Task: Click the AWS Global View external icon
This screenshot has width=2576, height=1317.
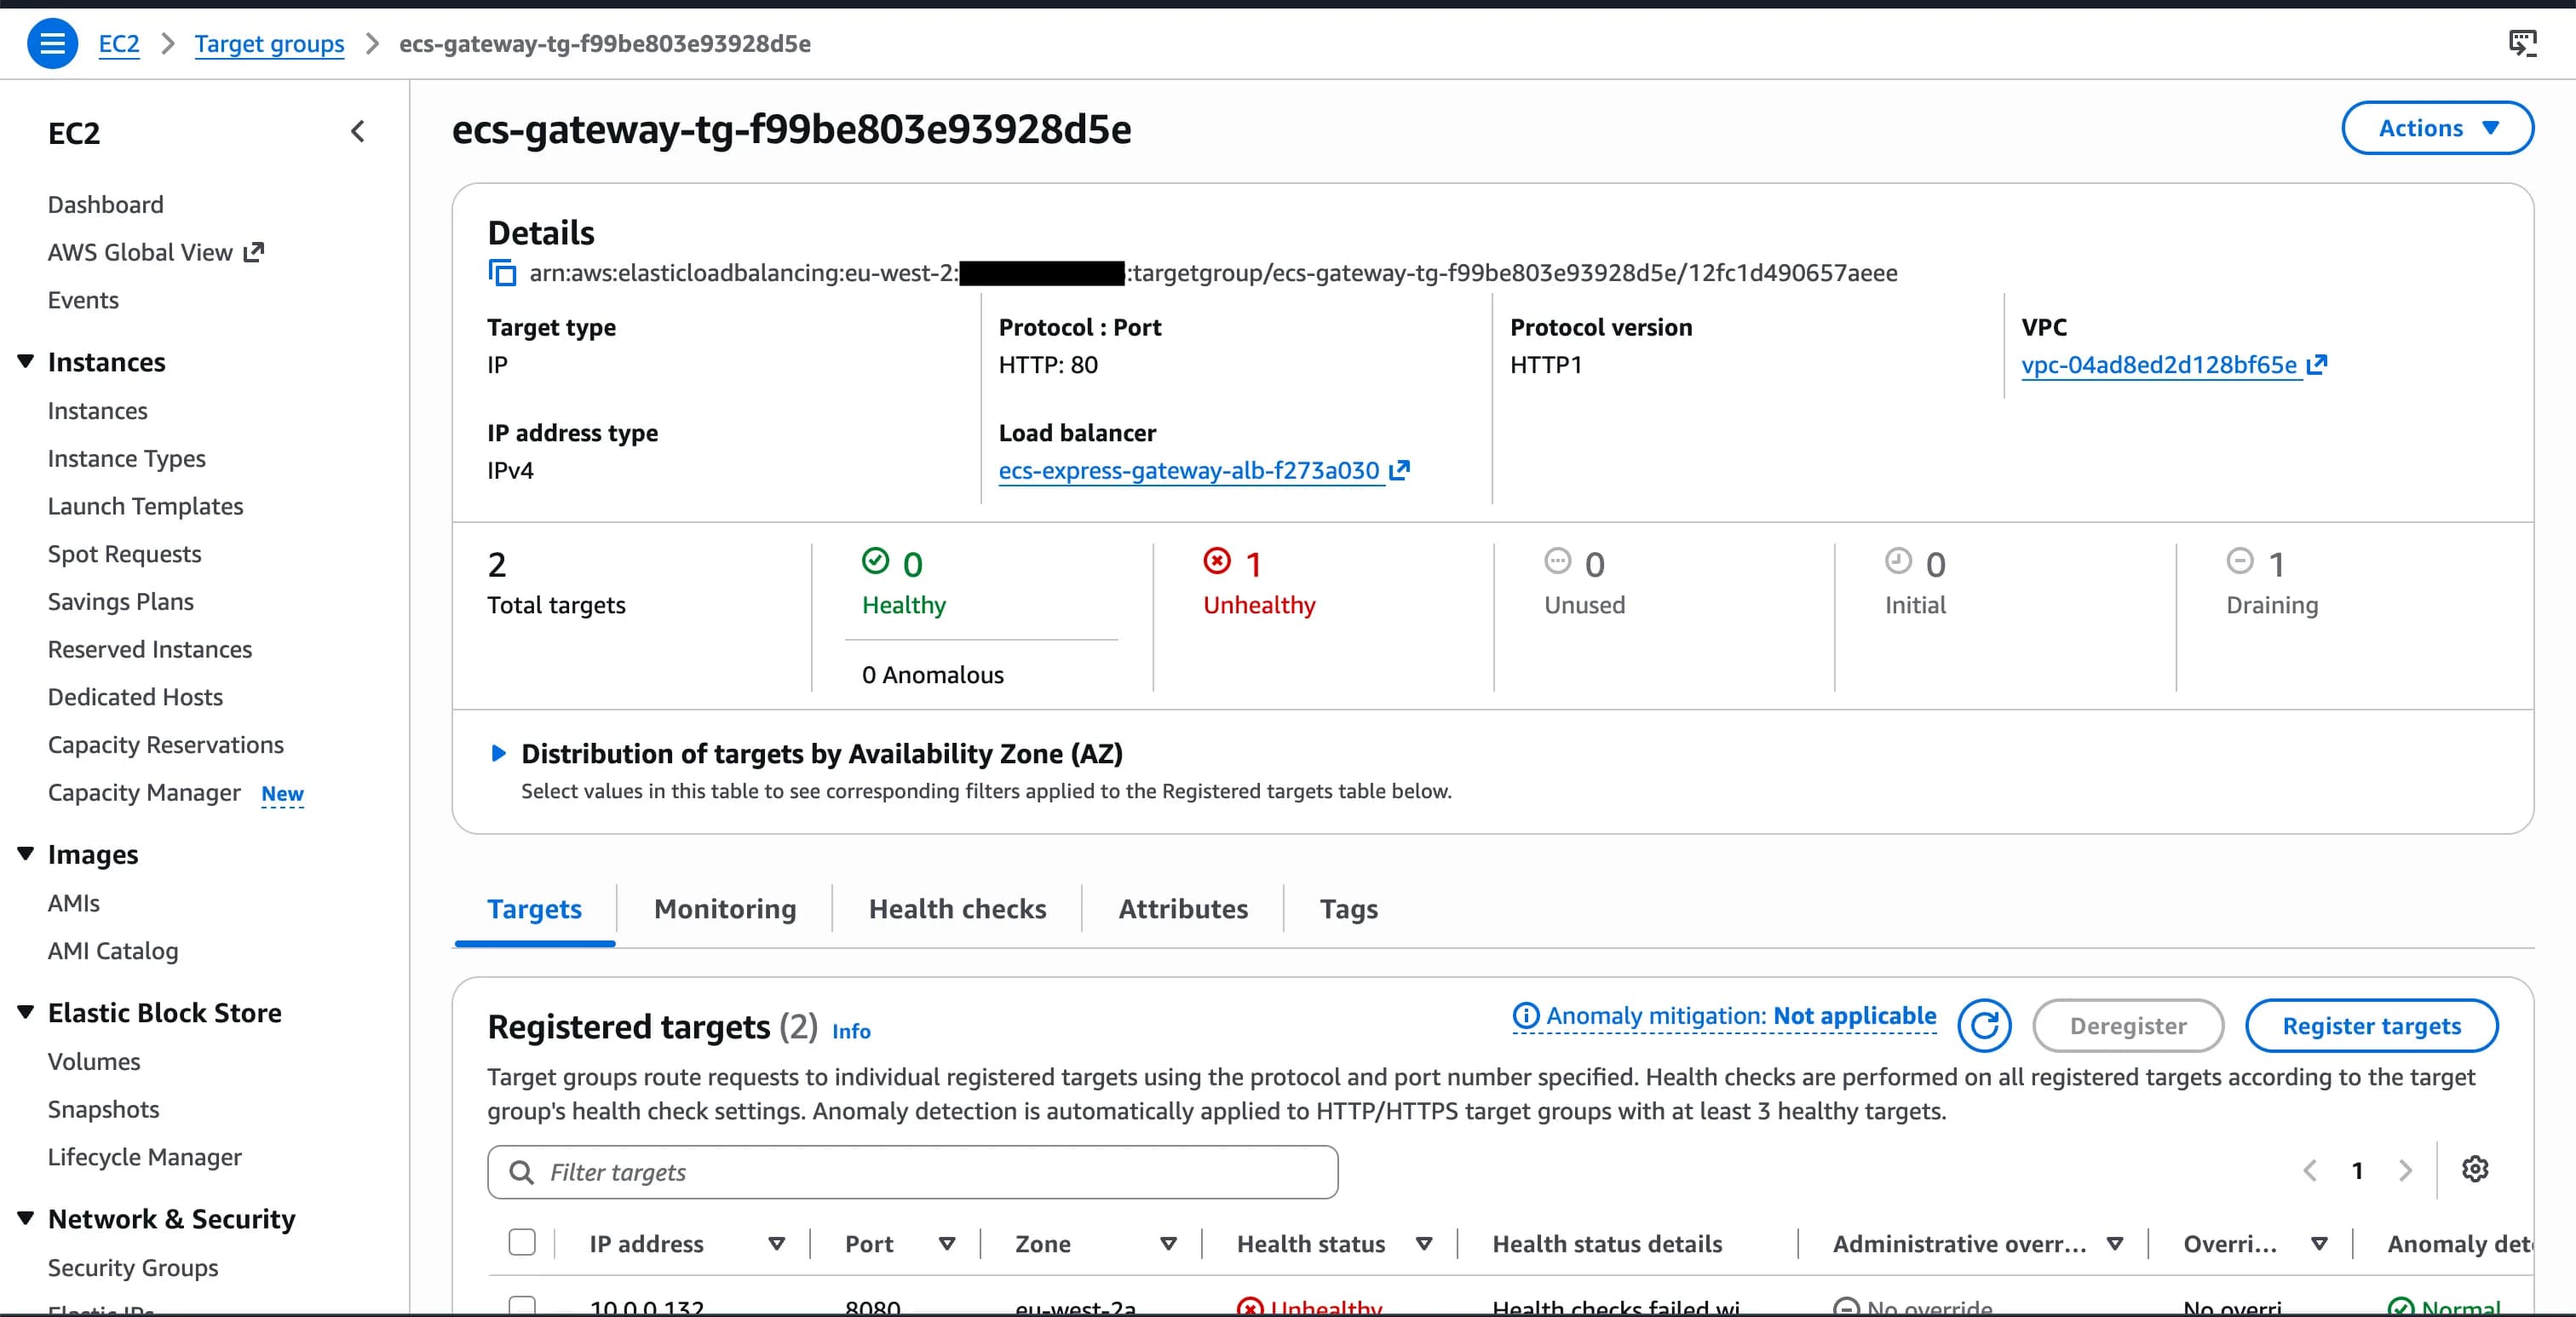Action: (254, 252)
